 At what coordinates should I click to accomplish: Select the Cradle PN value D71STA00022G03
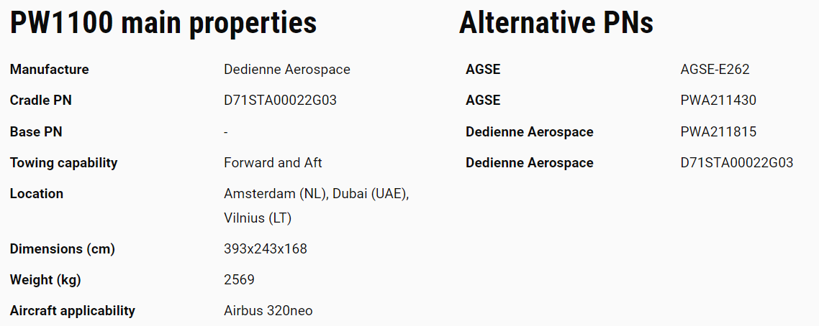click(x=280, y=101)
